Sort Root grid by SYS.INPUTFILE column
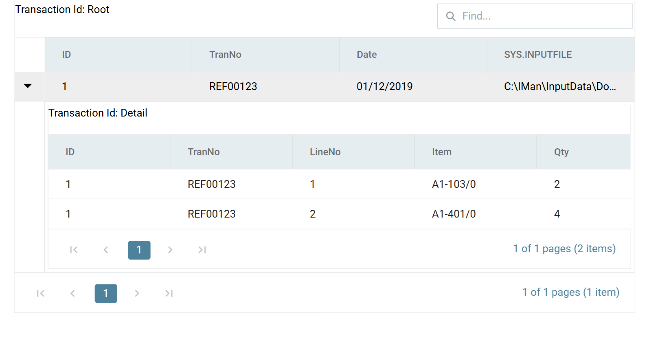 (561, 55)
